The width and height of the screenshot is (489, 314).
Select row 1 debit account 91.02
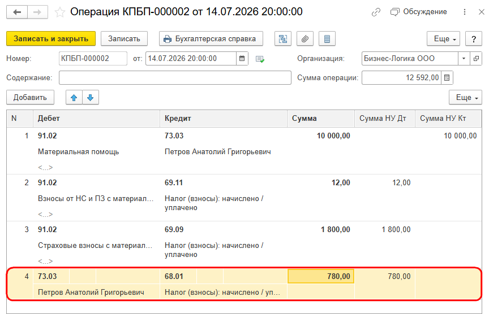[48, 136]
